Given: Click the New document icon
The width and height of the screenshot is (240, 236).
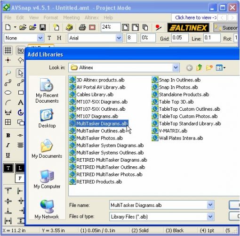Looking at the screenshot, I should coord(8,27).
